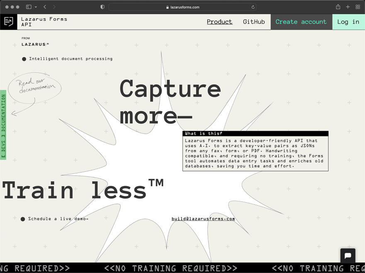Click Schedule a live demo link
The height and width of the screenshot is (273, 365).
[x=58, y=219]
